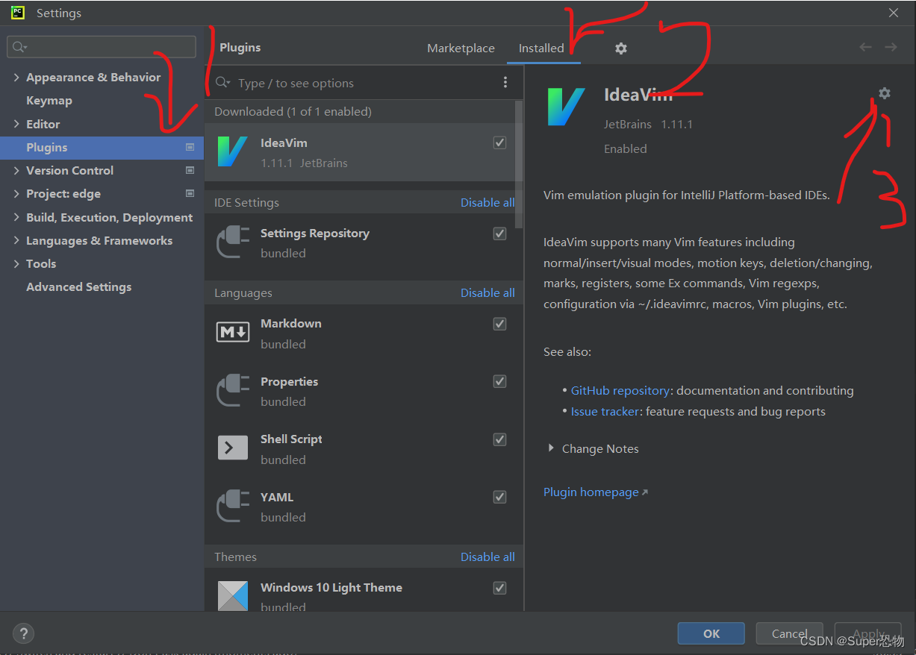Click the project-level icon beside Project: edge

[x=190, y=194]
